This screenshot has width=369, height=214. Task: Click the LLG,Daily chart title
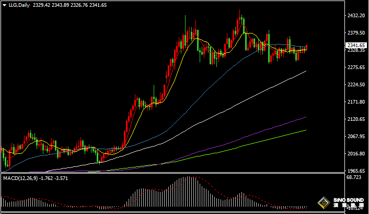tap(19, 5)
